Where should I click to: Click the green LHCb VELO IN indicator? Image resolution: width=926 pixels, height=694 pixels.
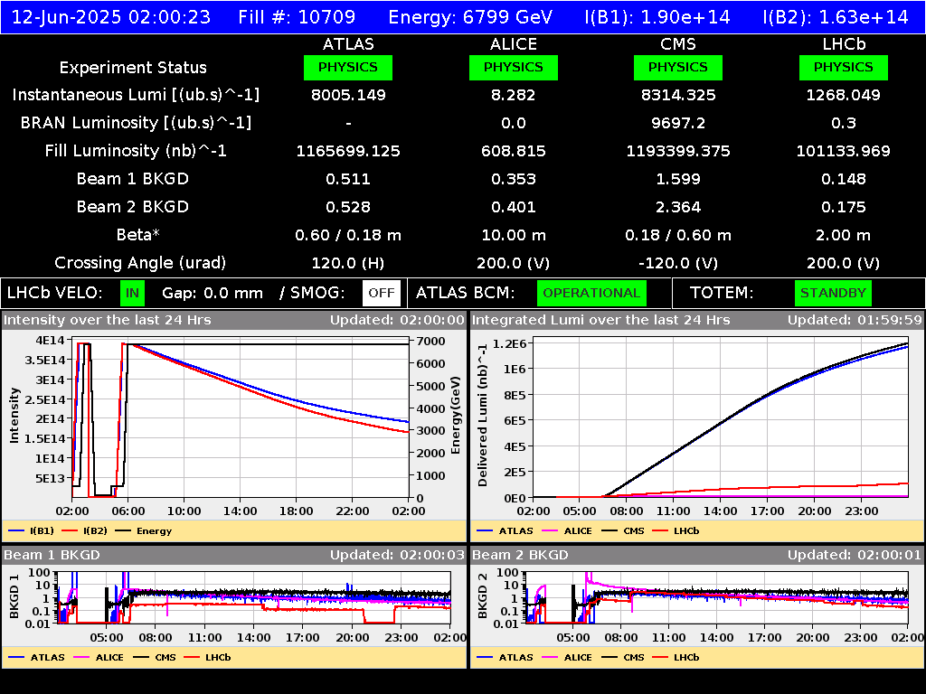tap(132, 294)
